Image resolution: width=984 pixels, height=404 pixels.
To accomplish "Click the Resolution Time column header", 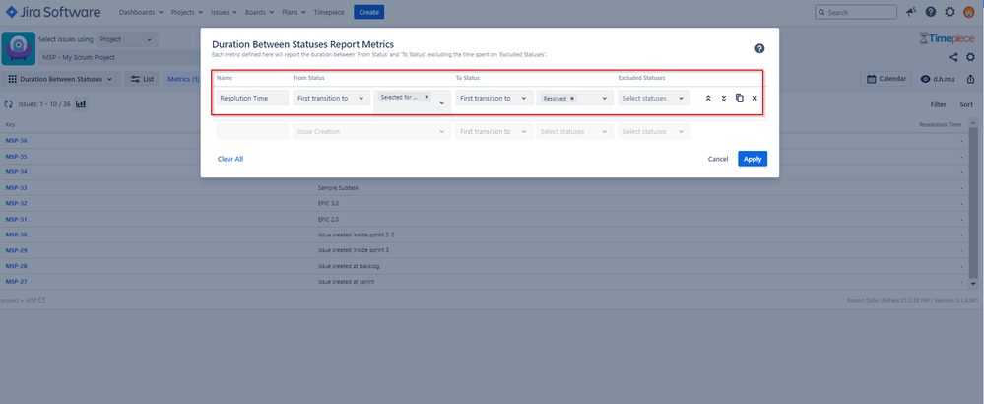I will coord(940,124).
